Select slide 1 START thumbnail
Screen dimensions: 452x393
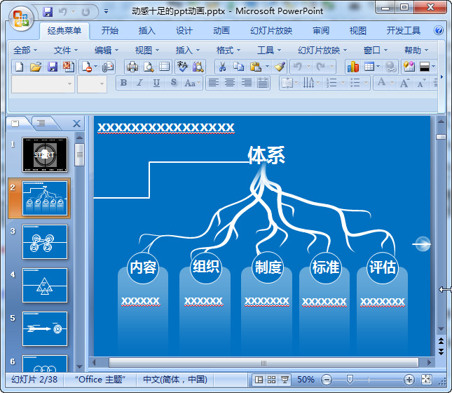coord(45,154)
